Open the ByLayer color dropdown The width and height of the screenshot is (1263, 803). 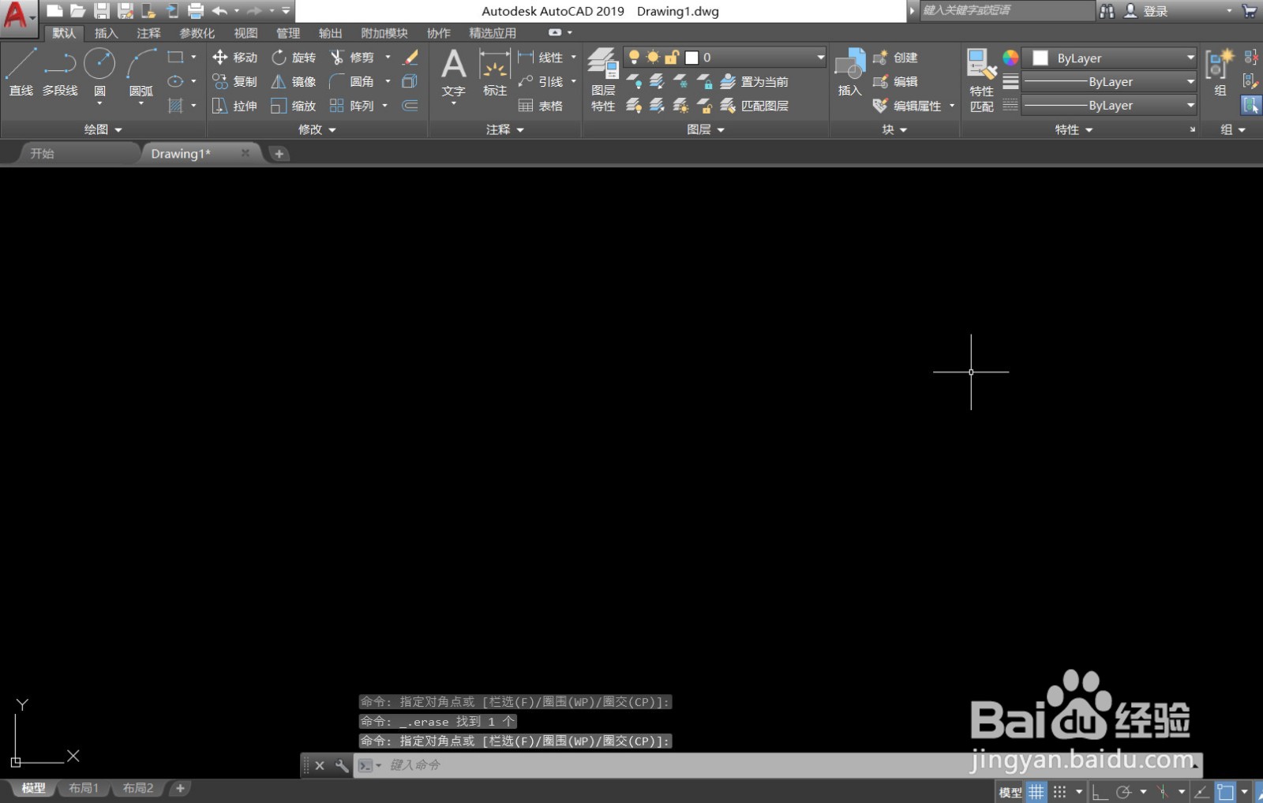point(1109,58)
